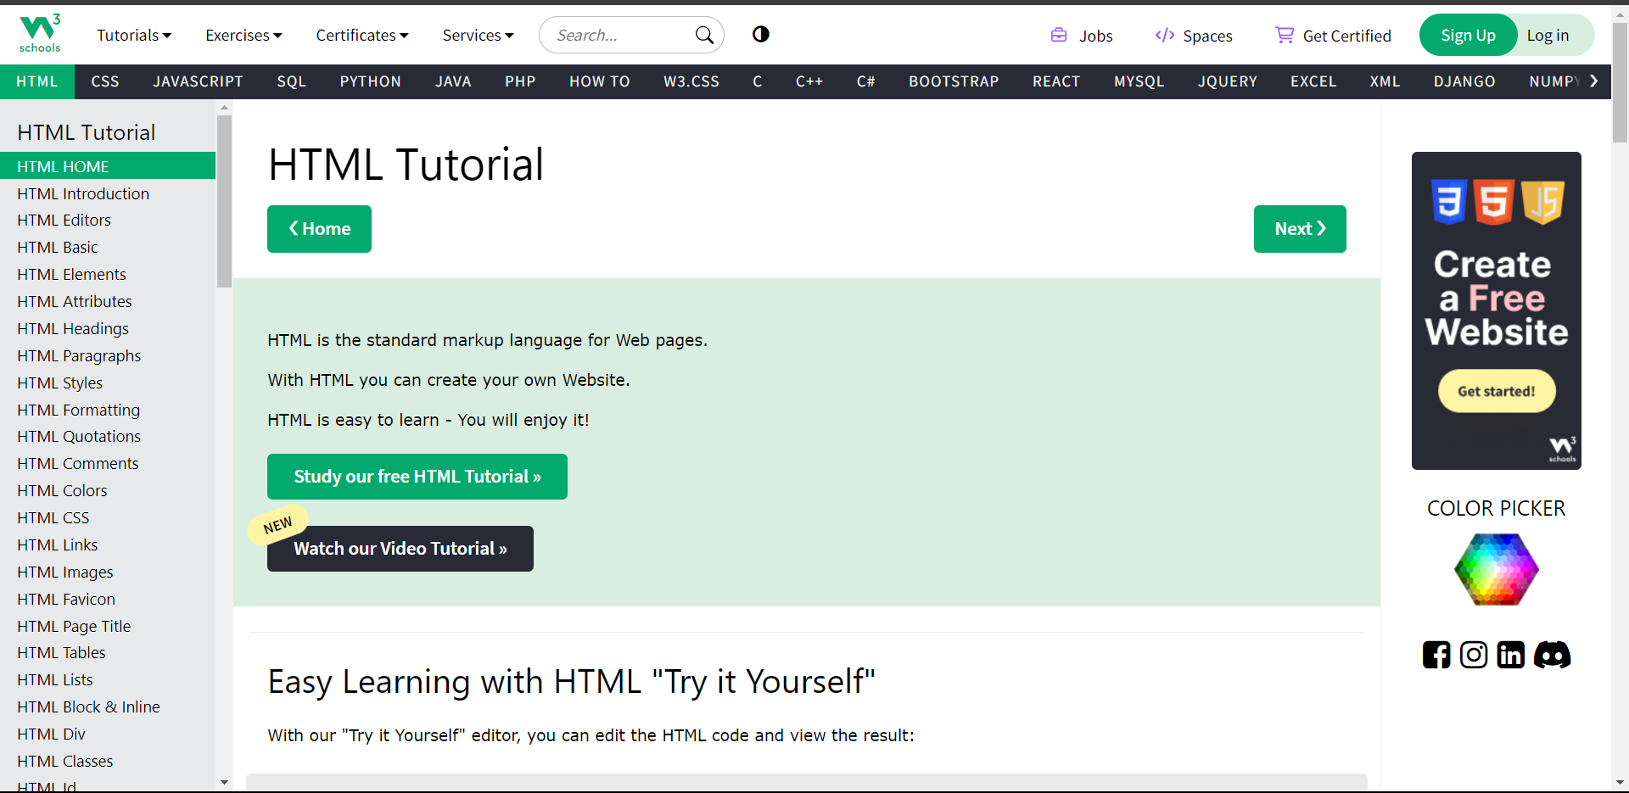The image size is (1629, 793).
Task: Open the Instagram social icon
Action: [x=1473, y=655]
